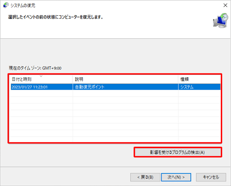Cancel with the キャンセル button
This screenshot has width=231, height=186.
[x=211, y=177]
